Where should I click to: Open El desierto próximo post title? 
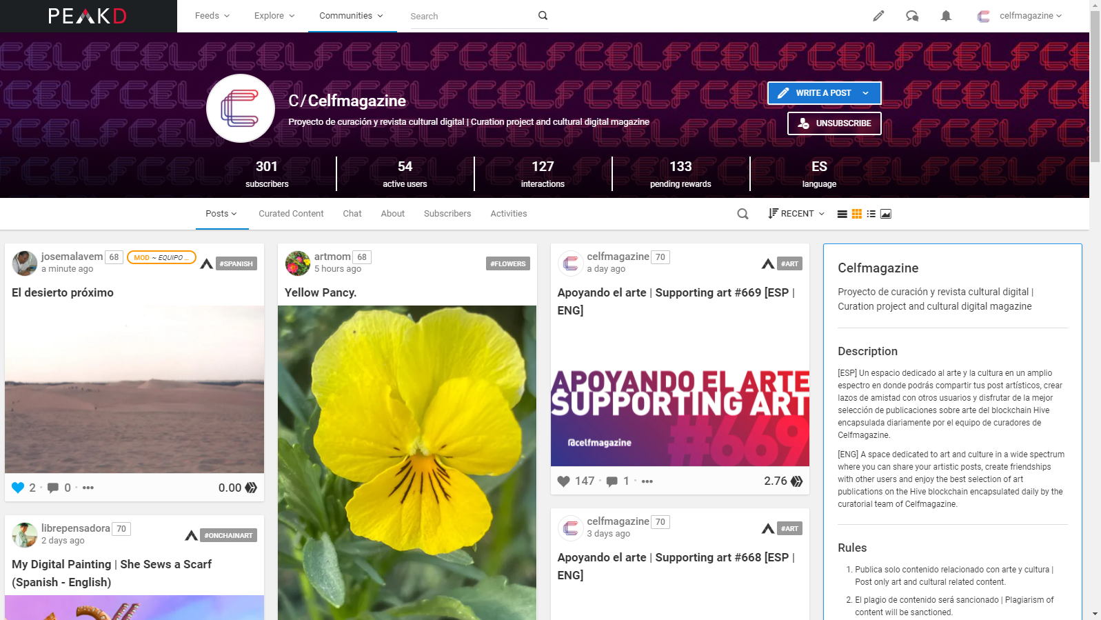[x=63, y=292]
